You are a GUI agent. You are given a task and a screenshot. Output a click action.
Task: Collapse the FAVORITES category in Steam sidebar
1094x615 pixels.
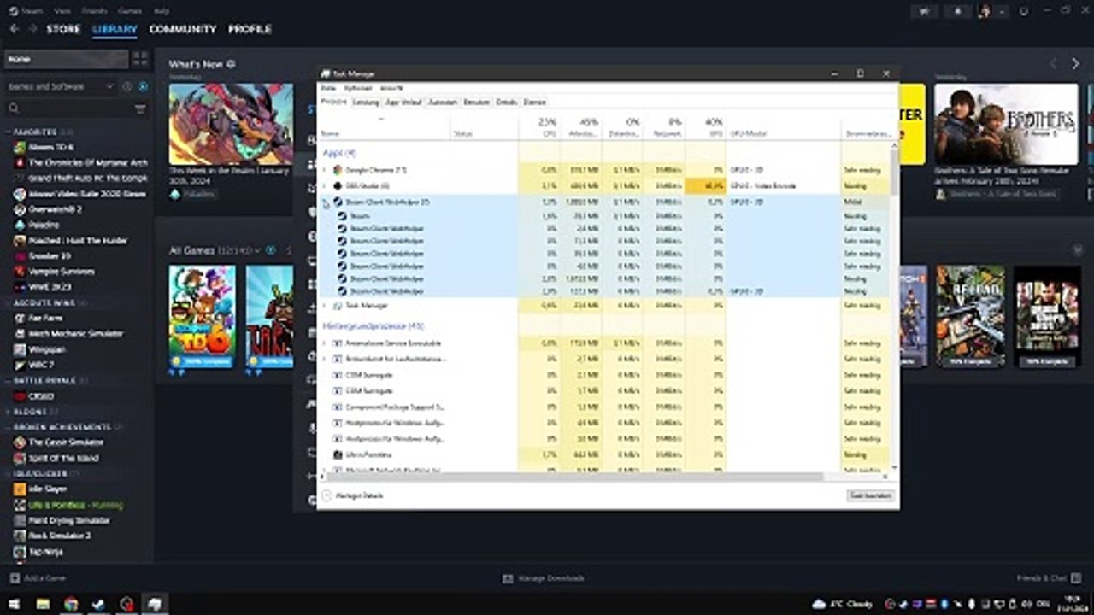(9, 132)
